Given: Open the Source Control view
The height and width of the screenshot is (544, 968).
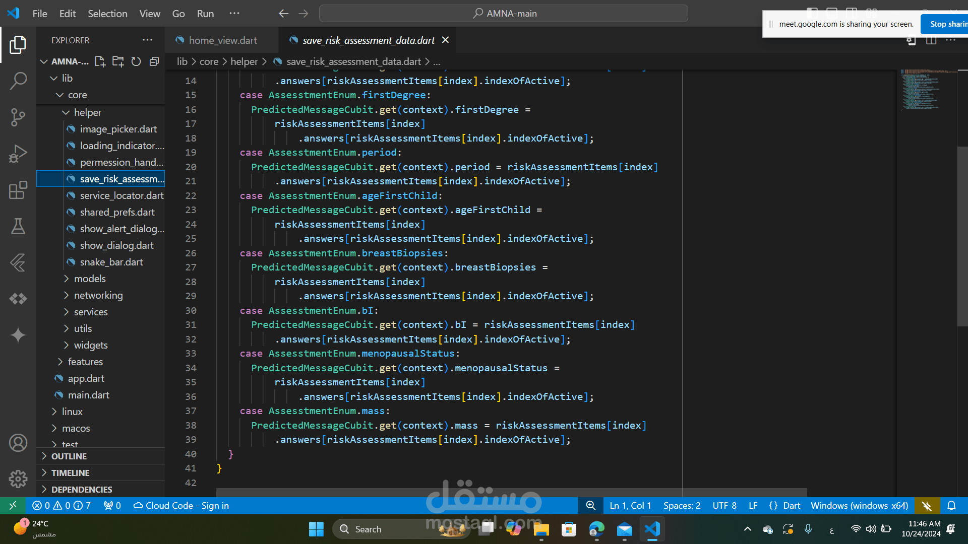Looking at the screenshot, I should coord(18,117).
